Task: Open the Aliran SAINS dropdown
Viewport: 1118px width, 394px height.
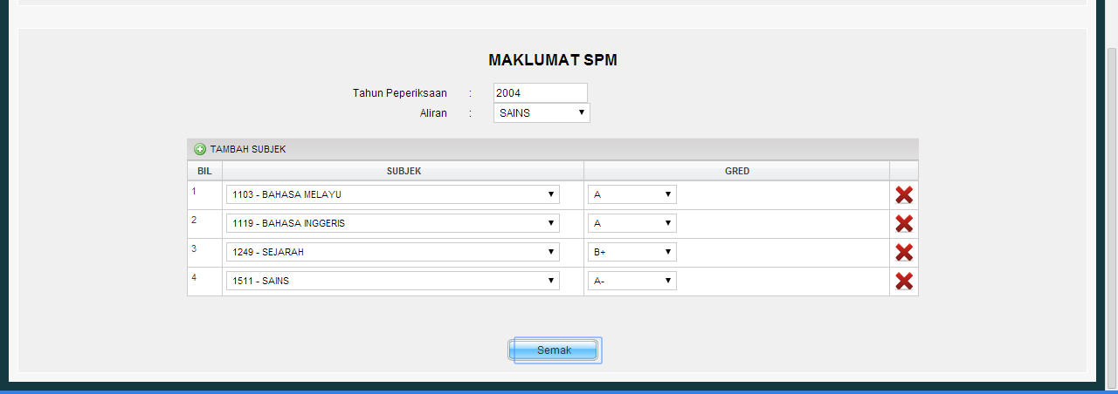Action: click(x=542, y=112)
